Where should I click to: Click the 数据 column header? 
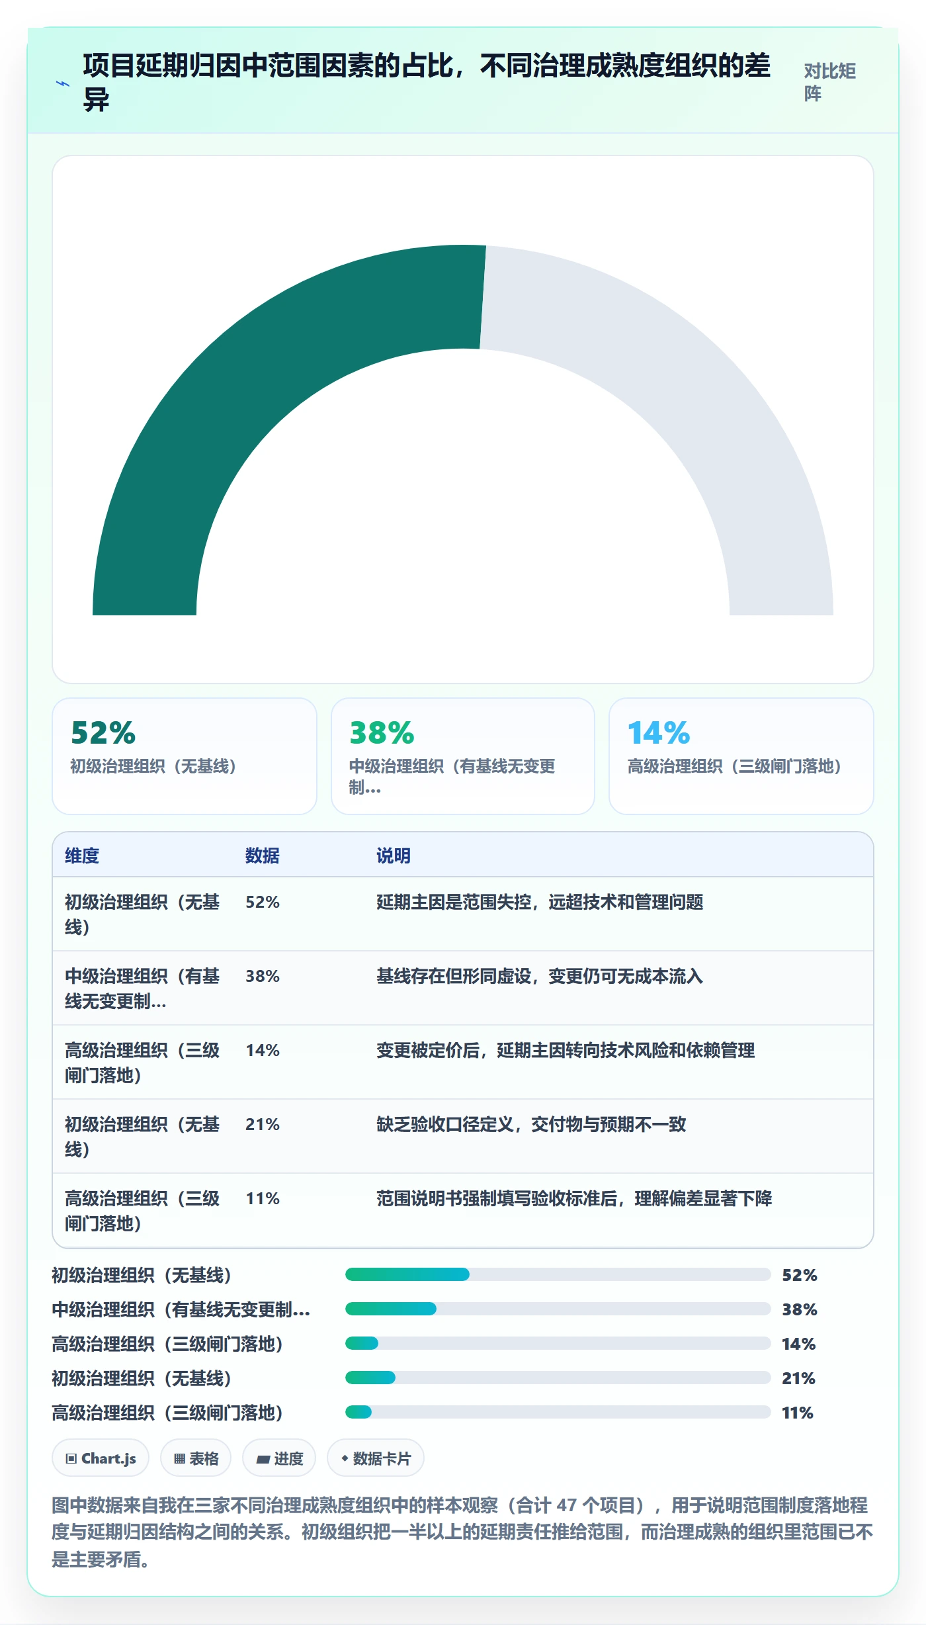[263, 856]
